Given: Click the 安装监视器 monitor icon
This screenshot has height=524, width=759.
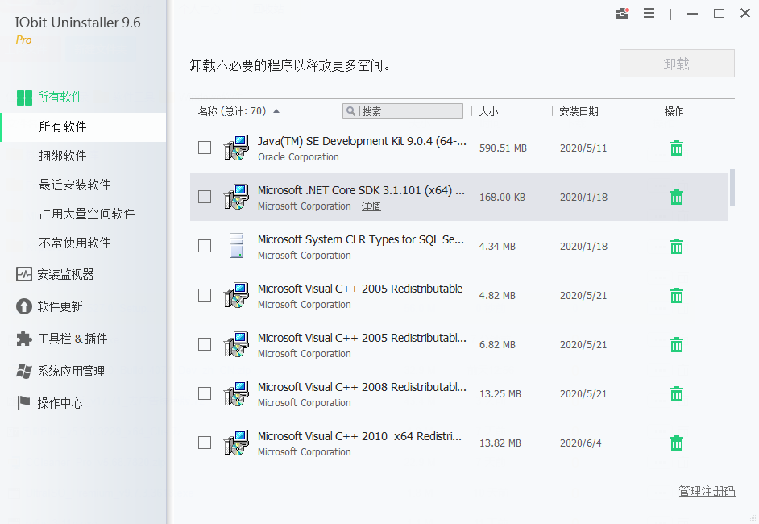Looking at the screenshot, I should (23, 275).
